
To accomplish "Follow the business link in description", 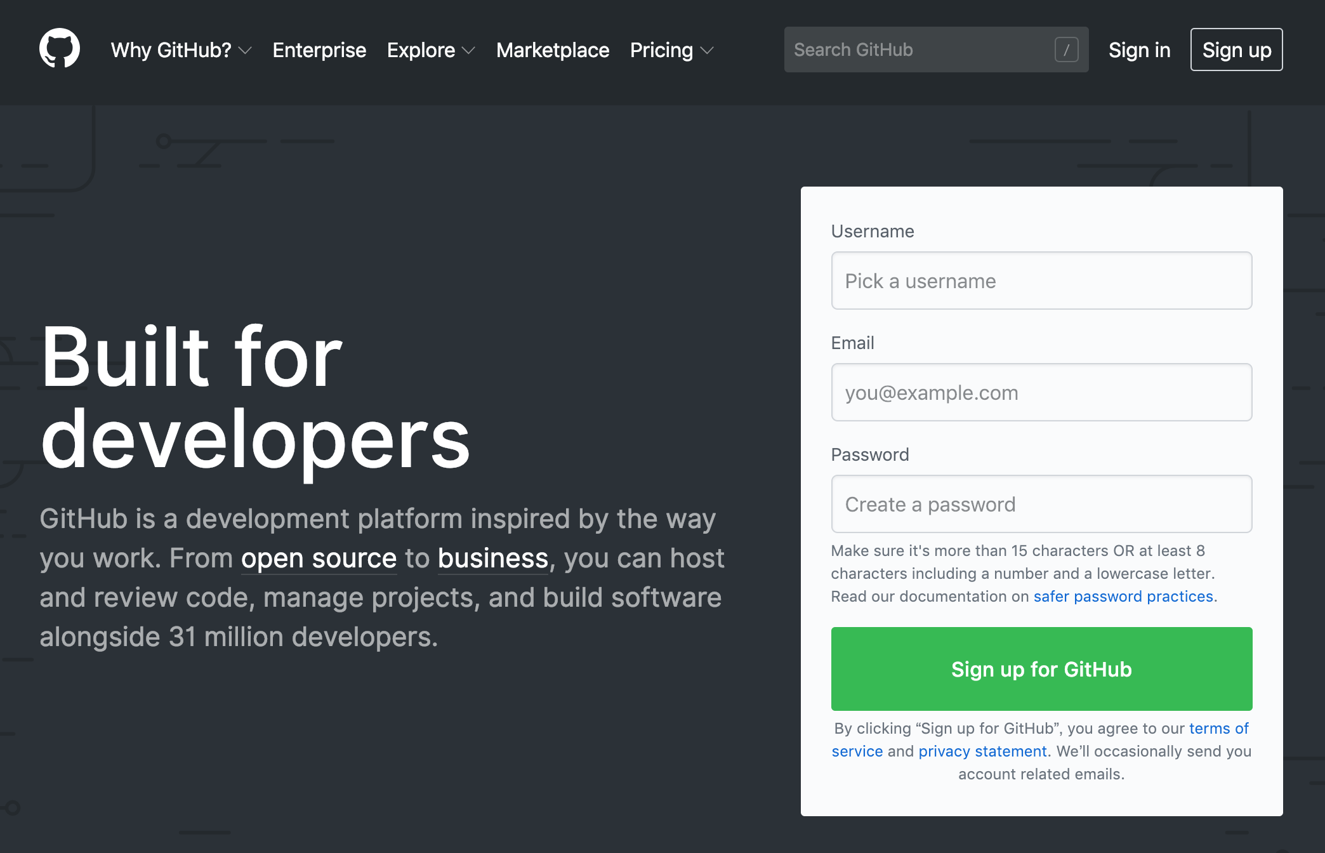I will (x=492, y=559).
